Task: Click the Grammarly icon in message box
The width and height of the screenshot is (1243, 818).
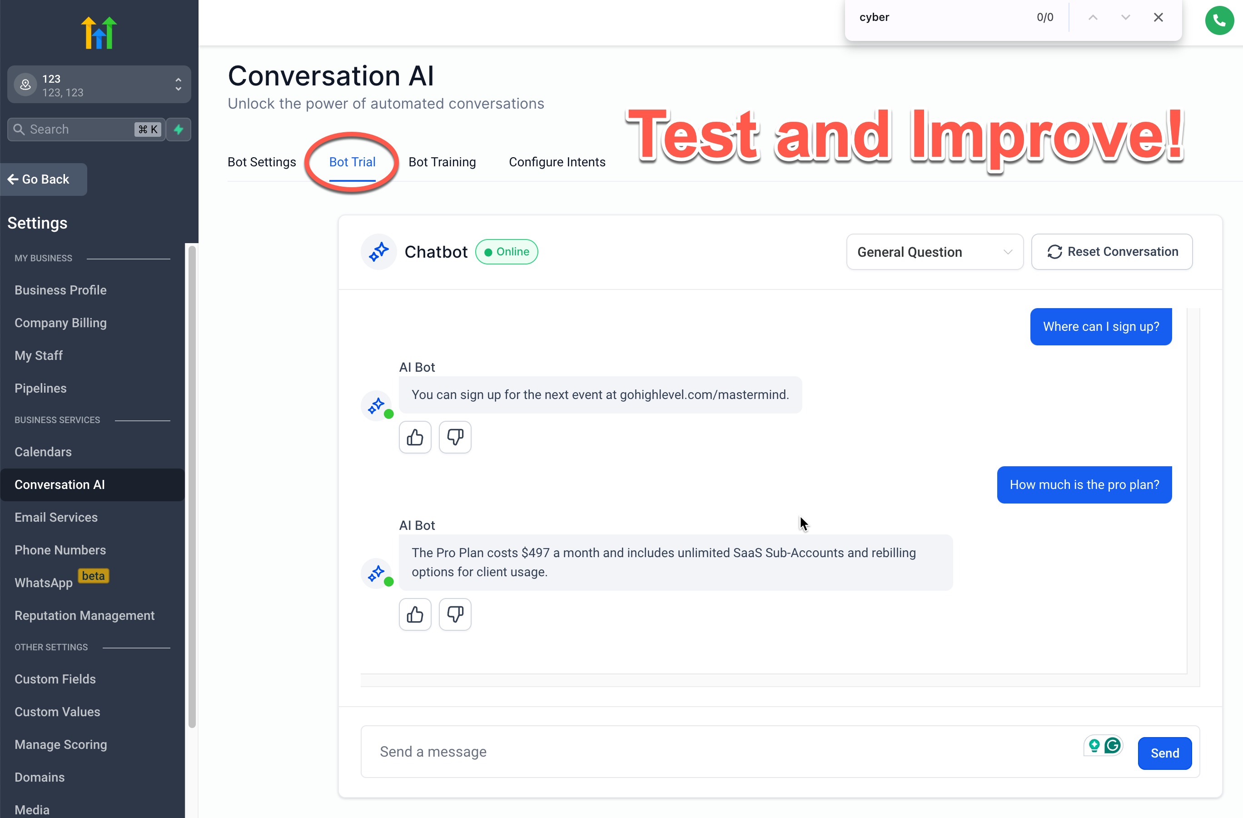Action: coord(1113,745)
